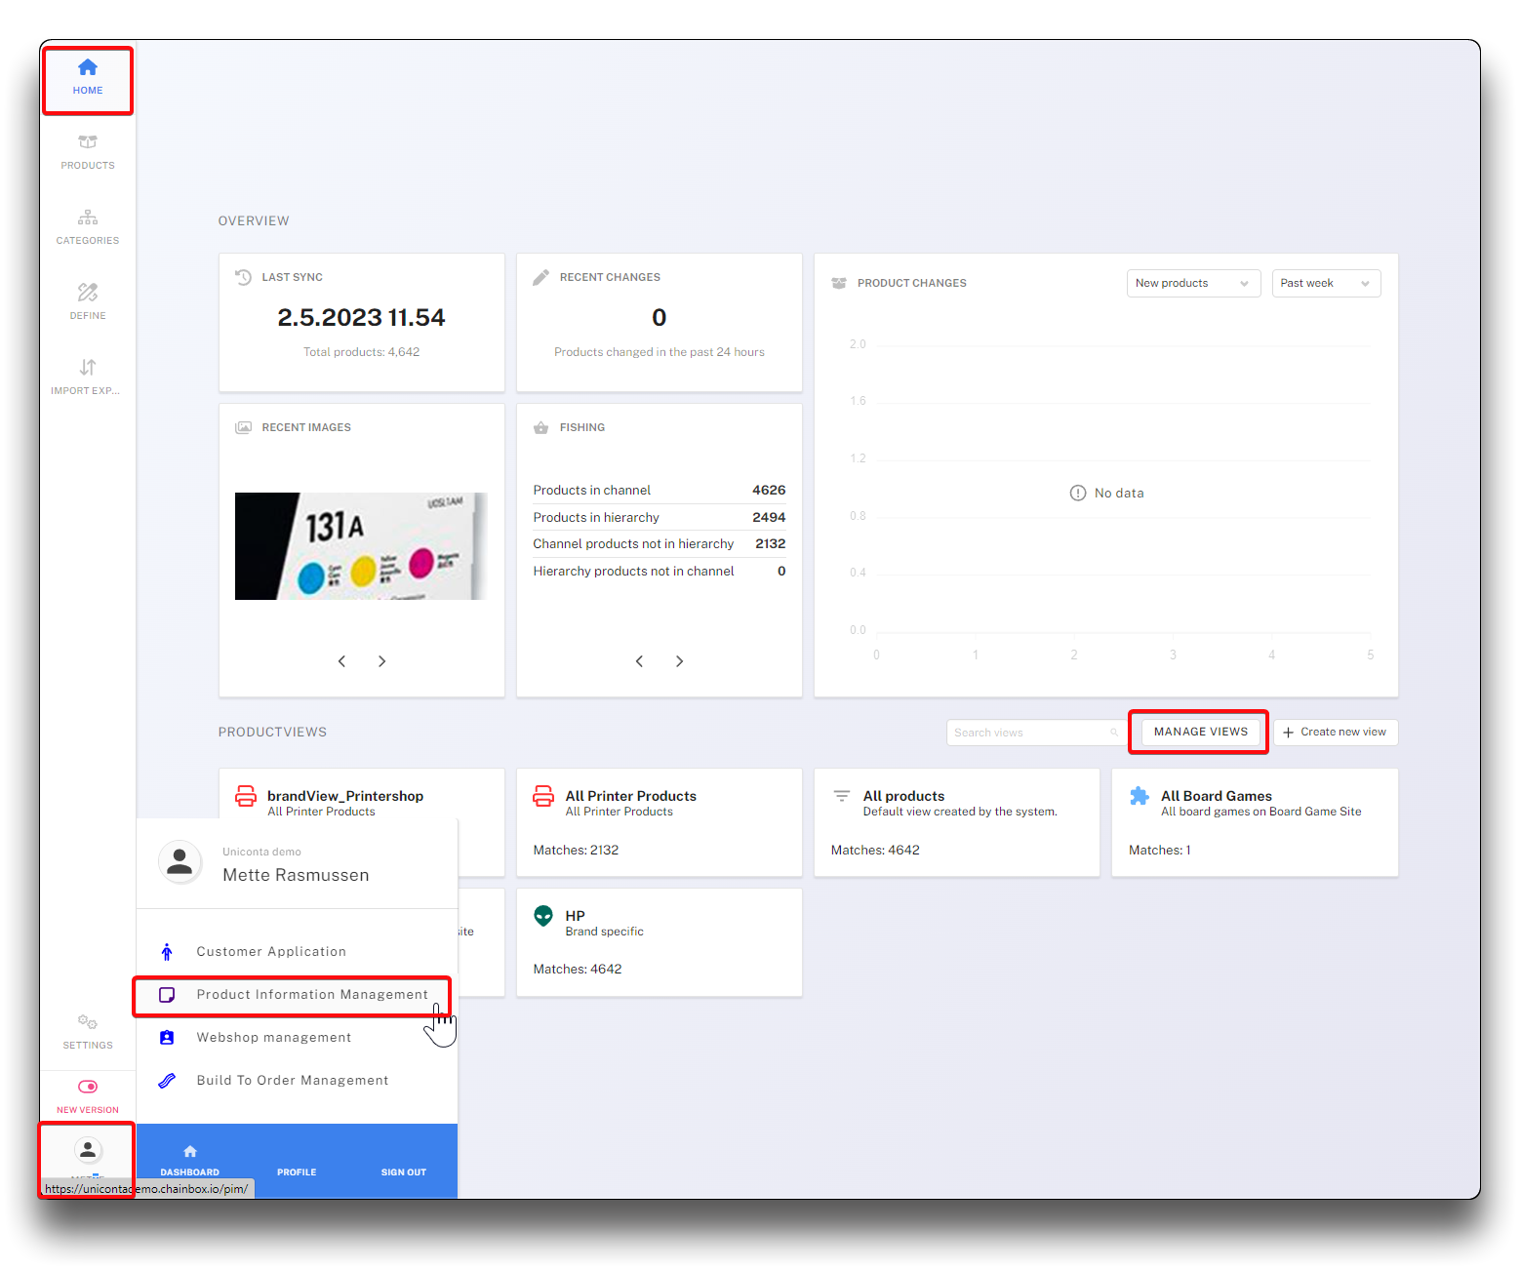
Task: Open Settings gears icon
Action: (x=88, y=1022)
